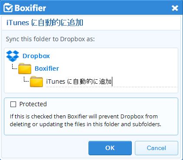183x160 pixels.
Task: Click inside the folder name input field
Action: coord(111,82)
